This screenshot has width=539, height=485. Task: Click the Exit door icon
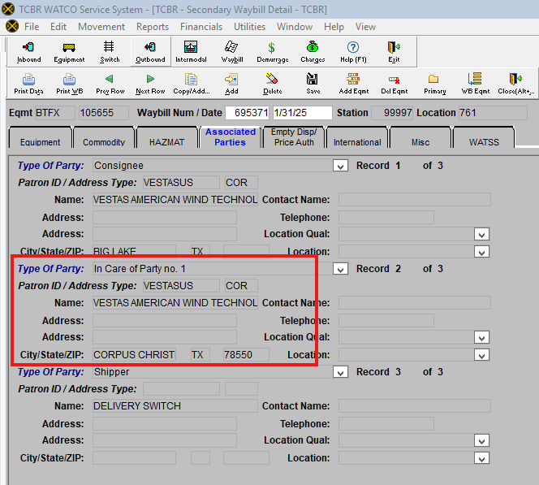pos(394,52)
